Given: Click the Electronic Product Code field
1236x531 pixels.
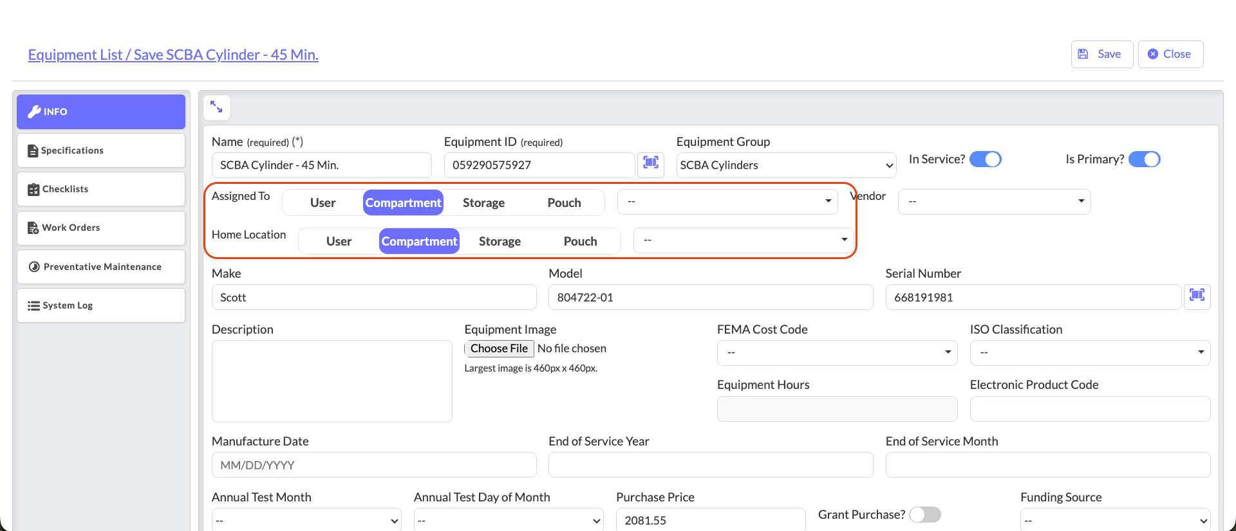Looking at the screenshot, I should (x=1090, y=409).
